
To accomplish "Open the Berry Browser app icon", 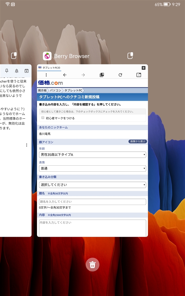I will (x=47, y=56).
